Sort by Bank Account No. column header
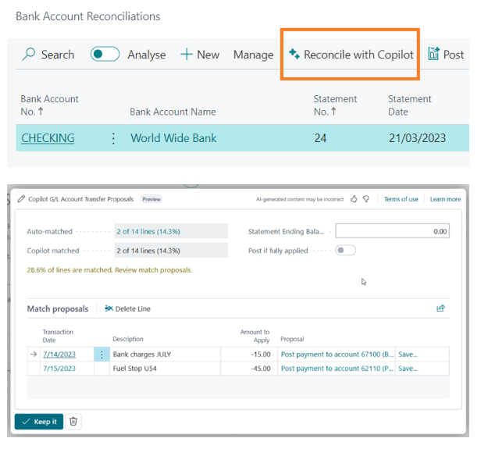 [x=49, y=105]
